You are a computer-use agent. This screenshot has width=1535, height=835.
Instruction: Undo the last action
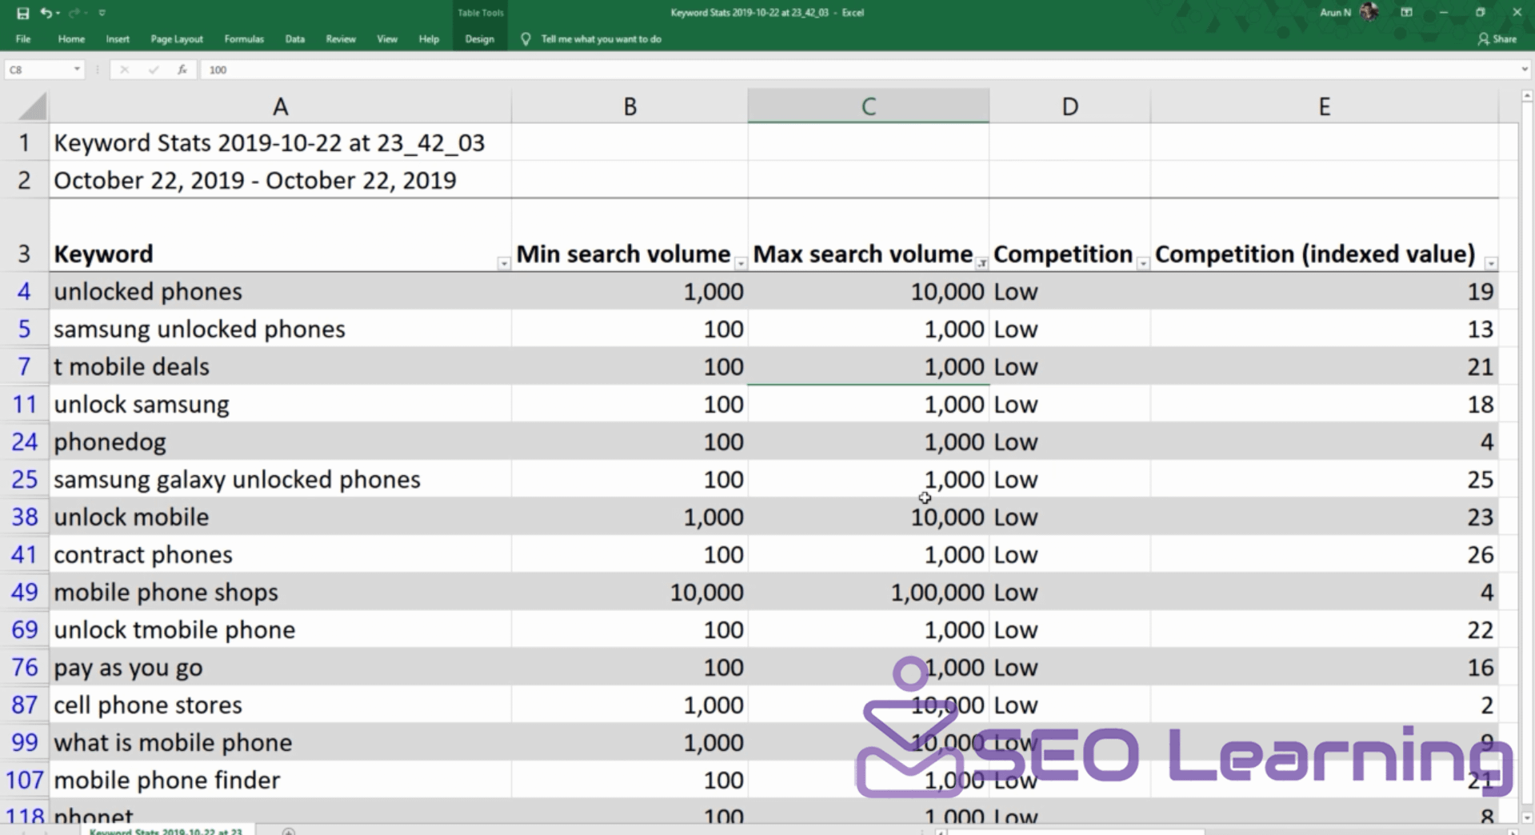pos(46,13)
